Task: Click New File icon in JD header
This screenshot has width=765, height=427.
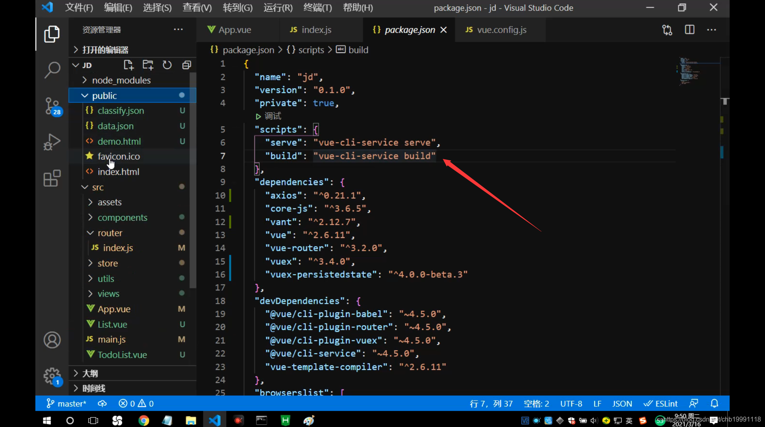Action: coord(129,65)
